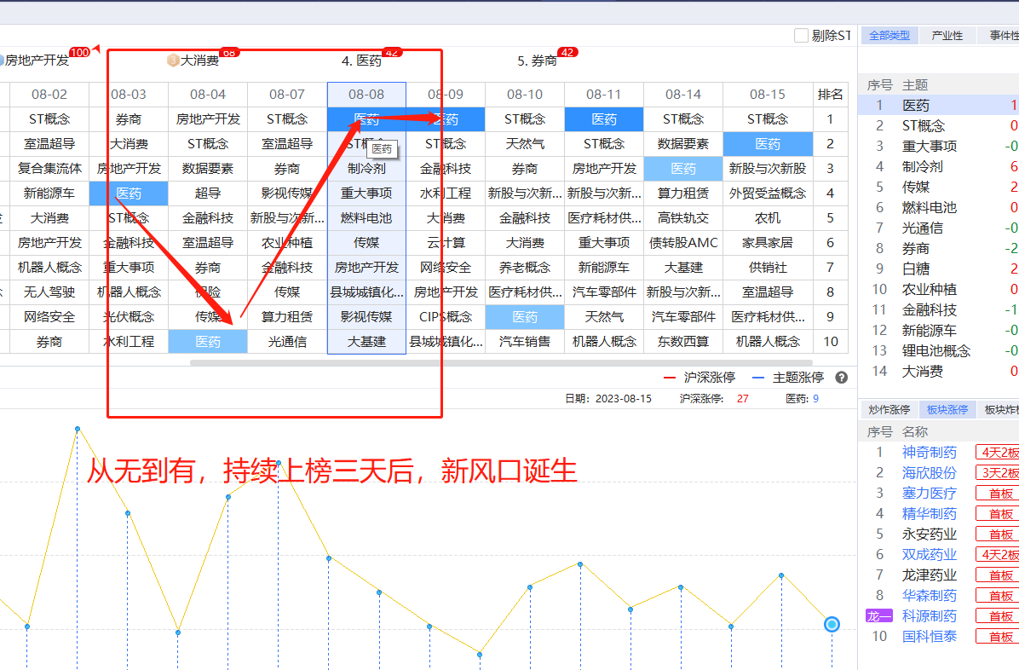Open the 科源制药 stock link

pyautogui.click(x=929, y=616)
